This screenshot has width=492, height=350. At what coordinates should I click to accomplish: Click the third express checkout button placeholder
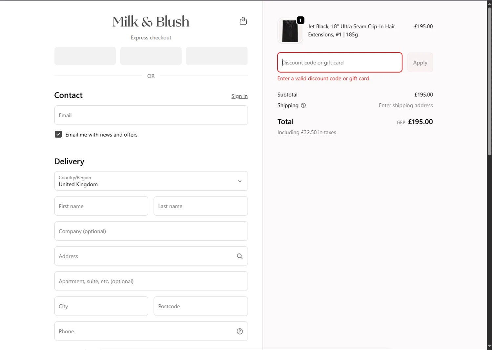(x=217, y=56)
